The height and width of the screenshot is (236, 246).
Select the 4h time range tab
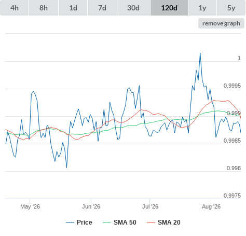15,8
